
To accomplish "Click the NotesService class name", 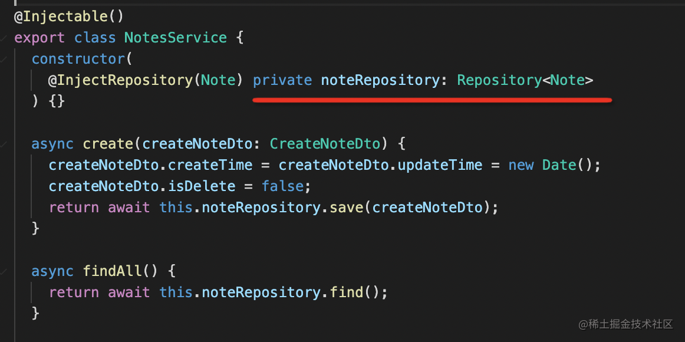I will click(x=175, y=38).
